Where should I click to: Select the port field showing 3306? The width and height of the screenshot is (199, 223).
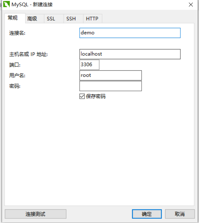[x=89, y=65]
